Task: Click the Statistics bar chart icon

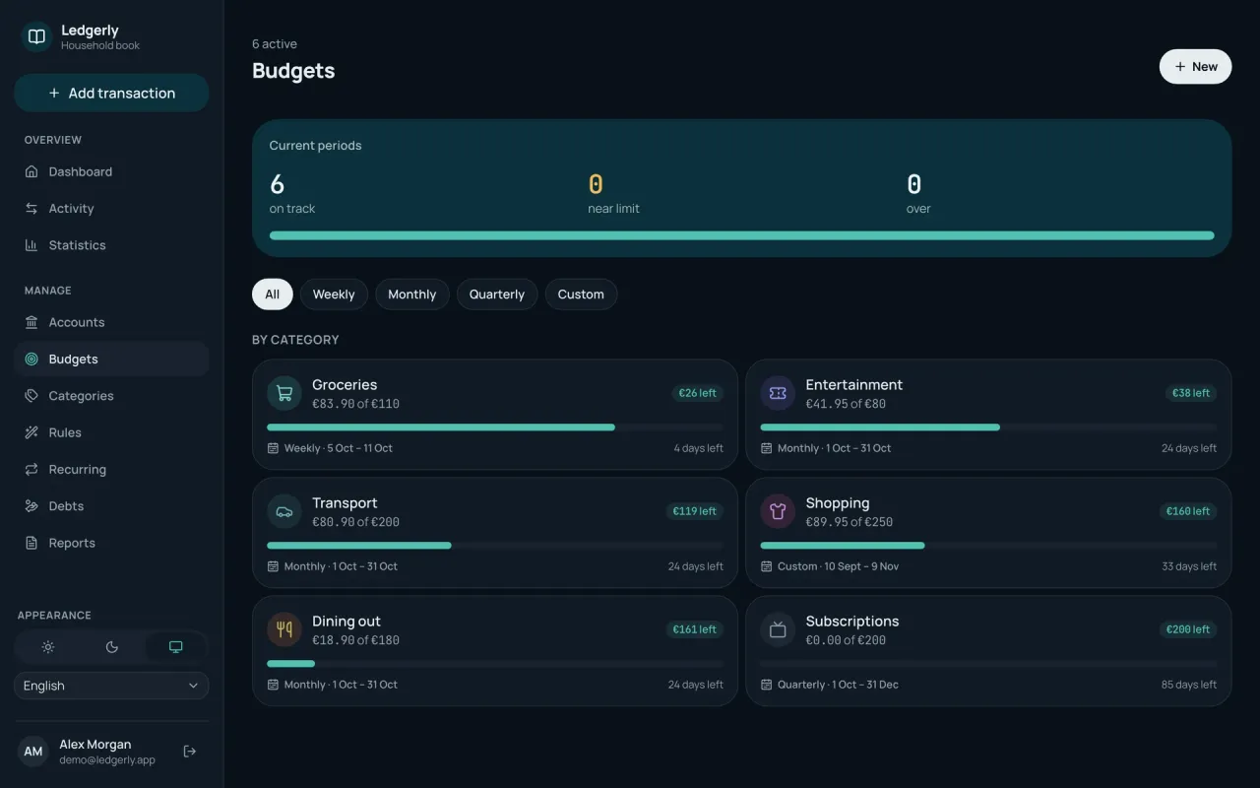Action: (31, 245)
